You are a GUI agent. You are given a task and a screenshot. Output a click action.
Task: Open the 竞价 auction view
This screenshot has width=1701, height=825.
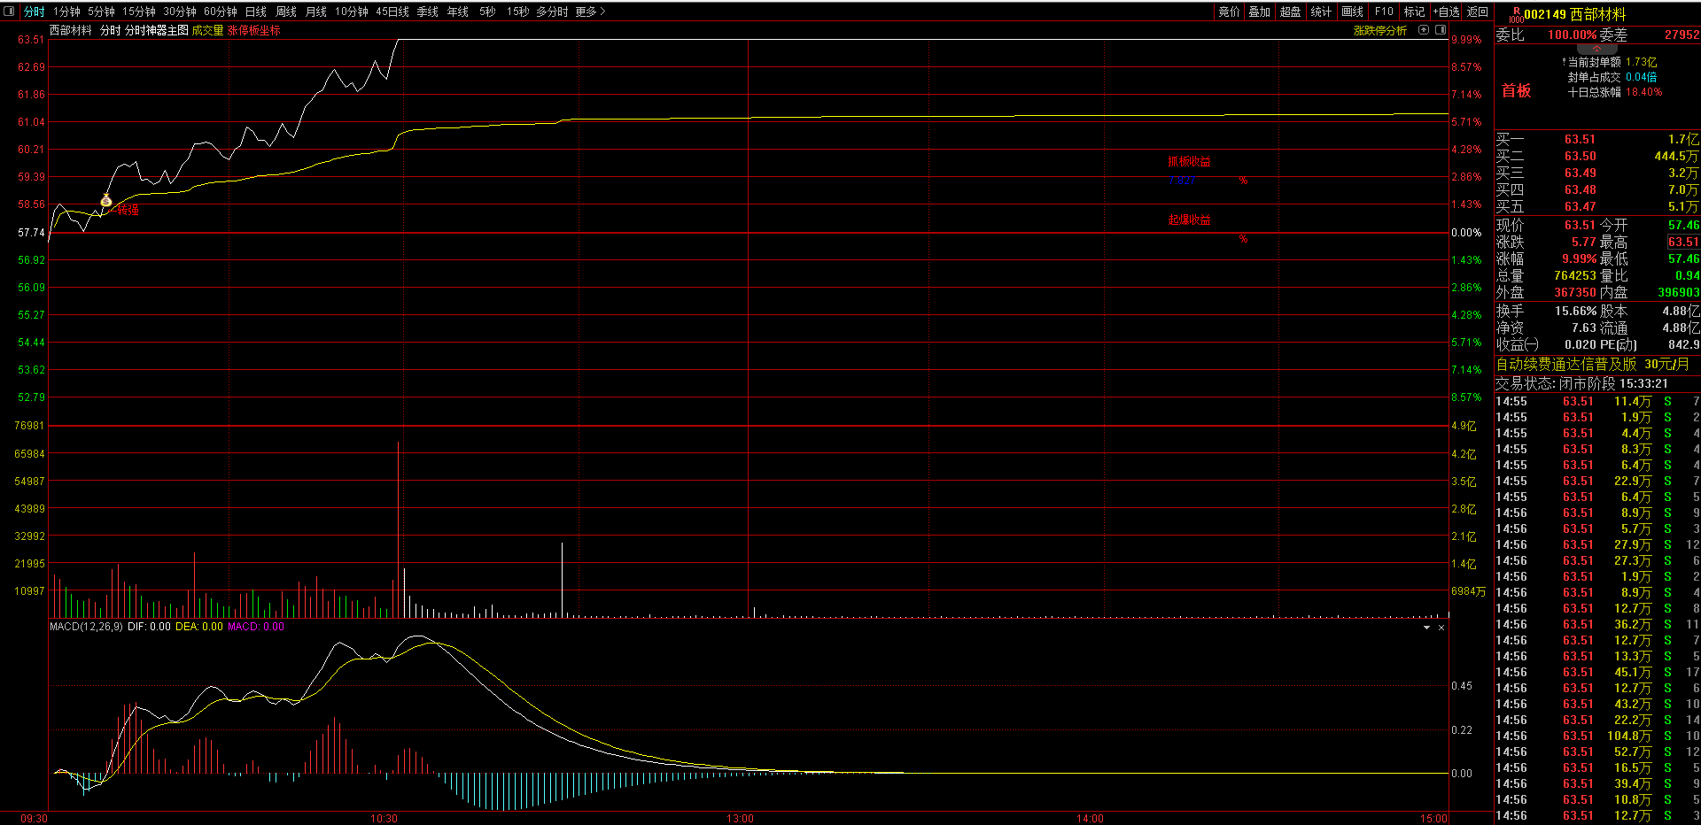tap(1229, 12)
